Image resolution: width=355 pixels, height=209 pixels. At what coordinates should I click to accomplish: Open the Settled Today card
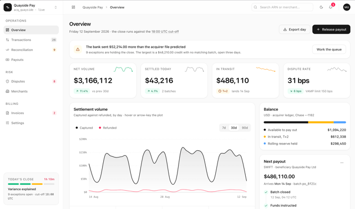[174, 80]
